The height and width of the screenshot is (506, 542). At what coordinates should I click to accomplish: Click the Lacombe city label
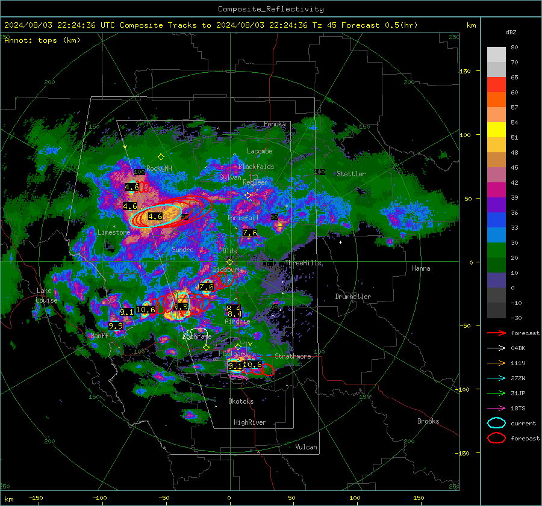[x=260, y=151]
